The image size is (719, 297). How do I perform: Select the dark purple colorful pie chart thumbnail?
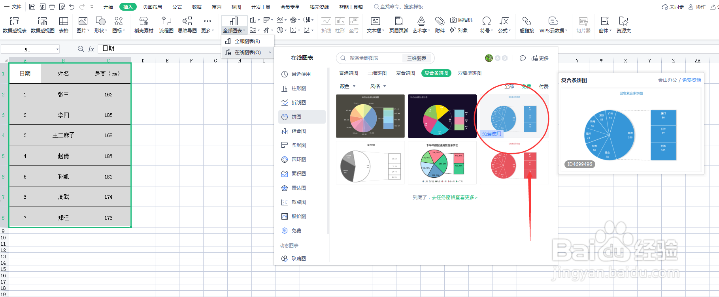pyautogui.click(x=442, y=116)
